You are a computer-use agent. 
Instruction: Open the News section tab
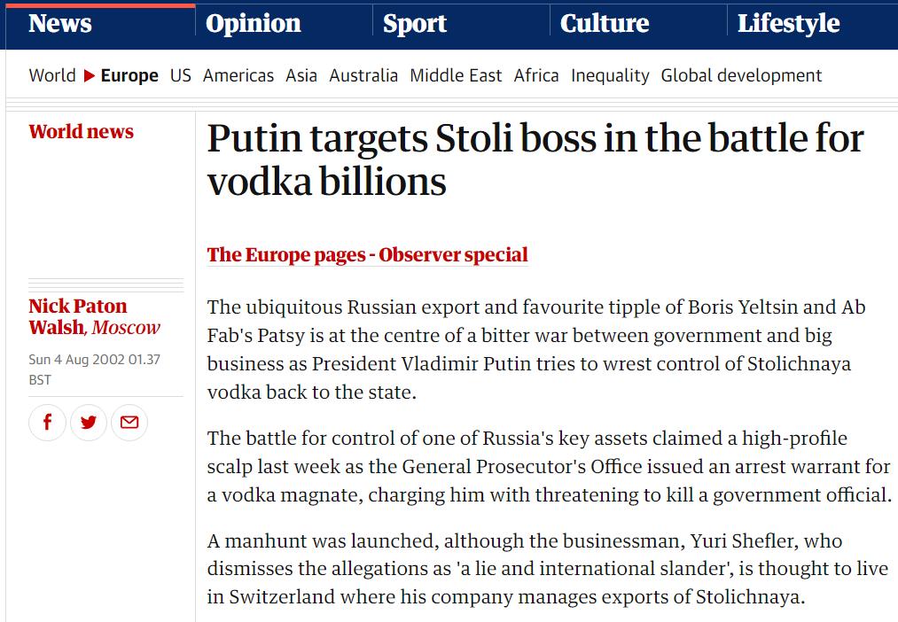pos(60,23)
